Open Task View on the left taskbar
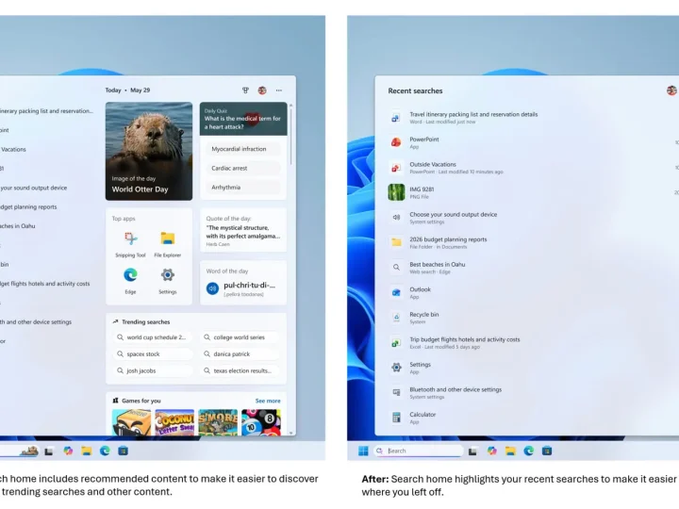 coord(49,452)
